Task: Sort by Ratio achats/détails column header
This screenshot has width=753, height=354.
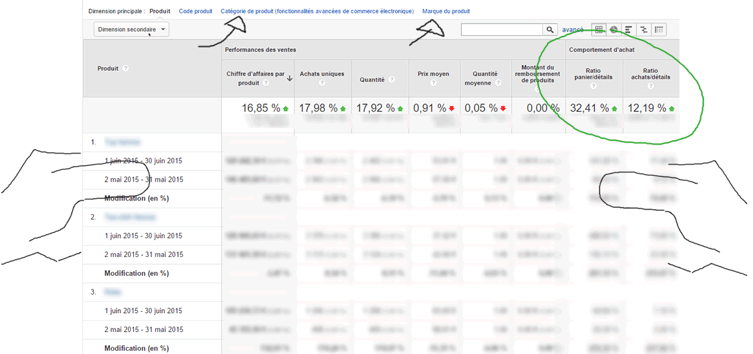Action: (x=650, y=74)
